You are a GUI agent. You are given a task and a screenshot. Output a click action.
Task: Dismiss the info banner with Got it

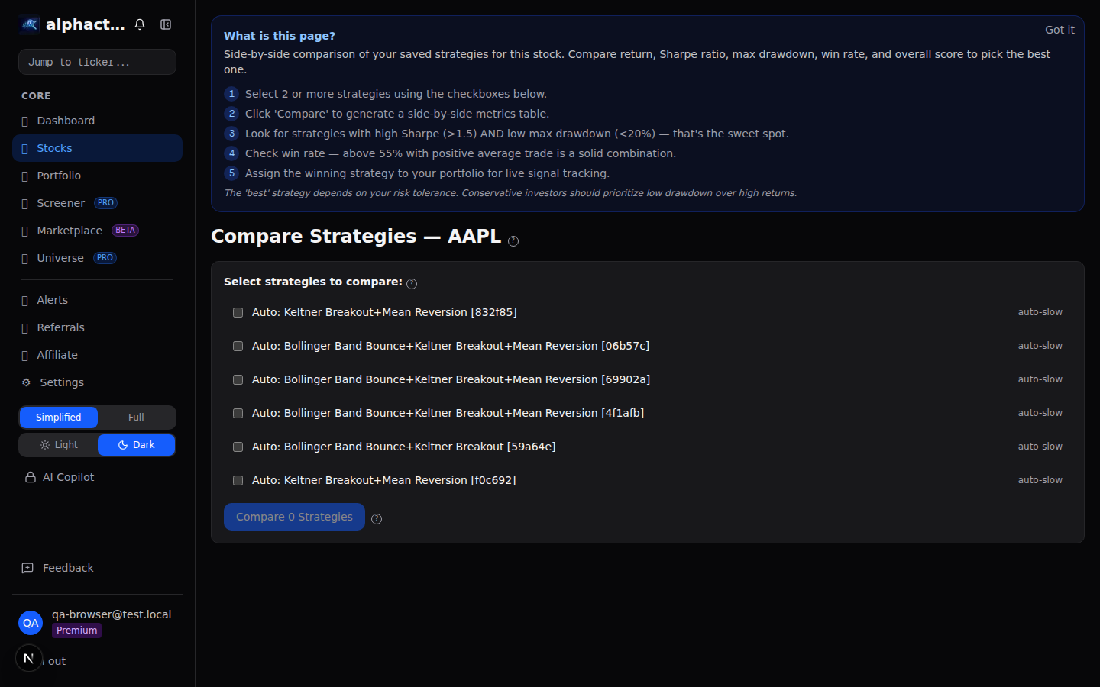pos(1060,30)
